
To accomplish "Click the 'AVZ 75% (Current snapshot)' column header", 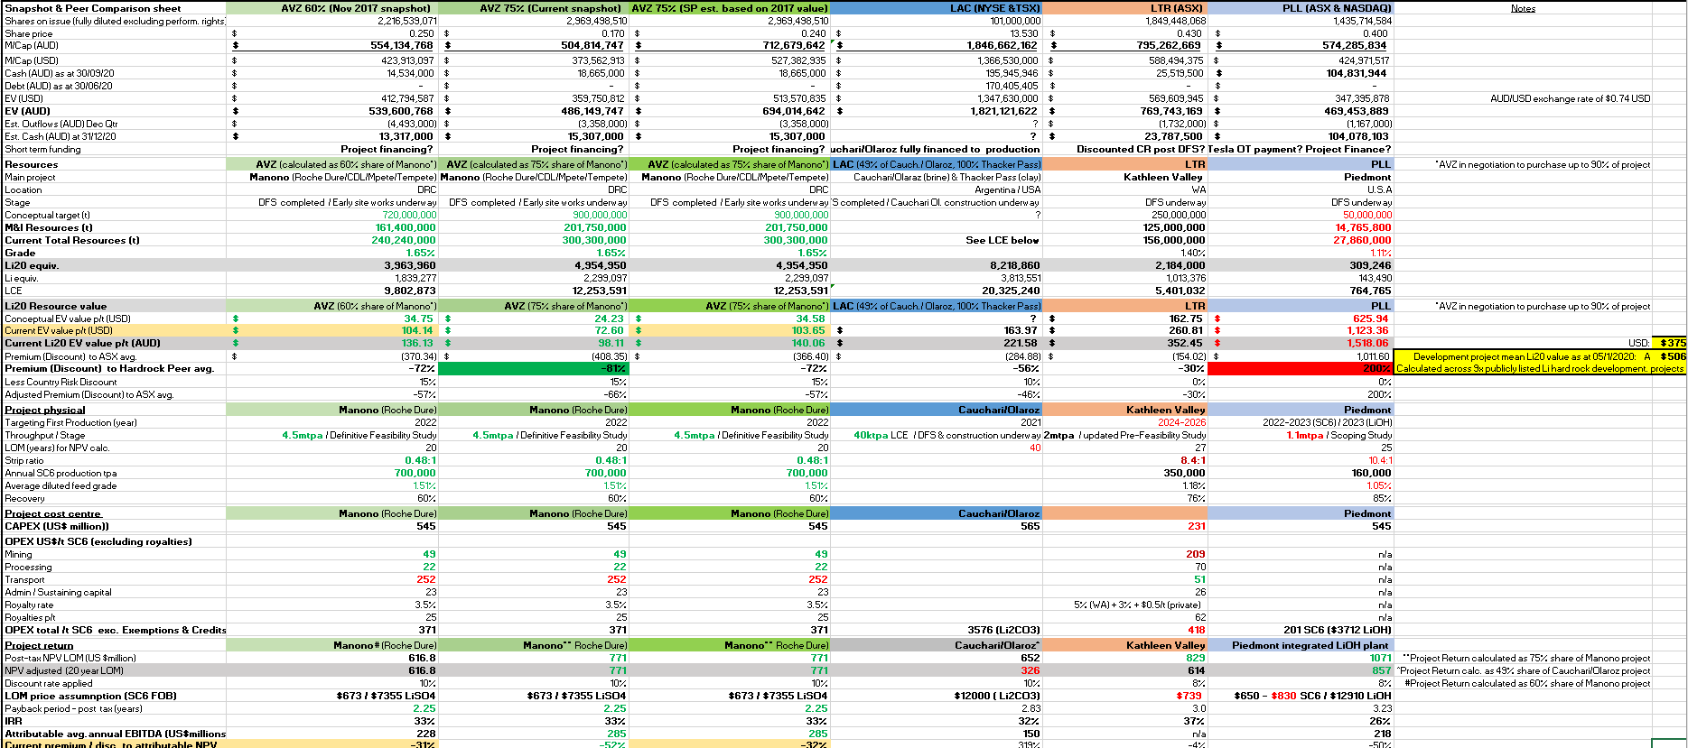I will tap(553, 8).
